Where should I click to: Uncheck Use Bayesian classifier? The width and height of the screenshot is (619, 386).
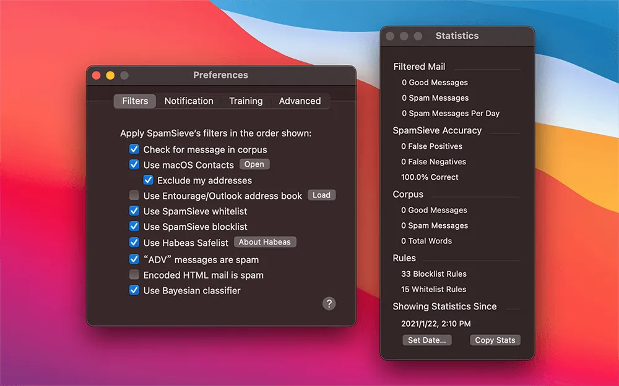[134, 290]
